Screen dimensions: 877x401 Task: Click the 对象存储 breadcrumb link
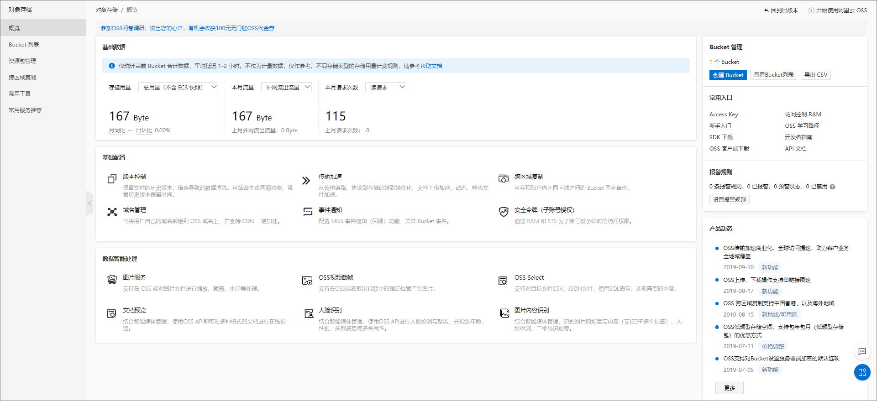point(107,10)
